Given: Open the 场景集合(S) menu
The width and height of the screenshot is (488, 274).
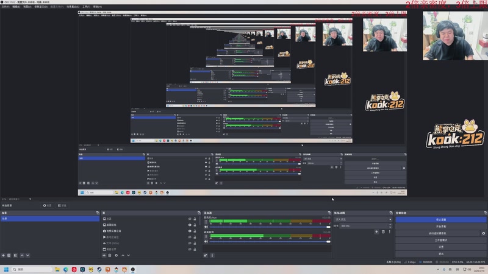Looking at the screenshot, I should [x=73, y=7].
